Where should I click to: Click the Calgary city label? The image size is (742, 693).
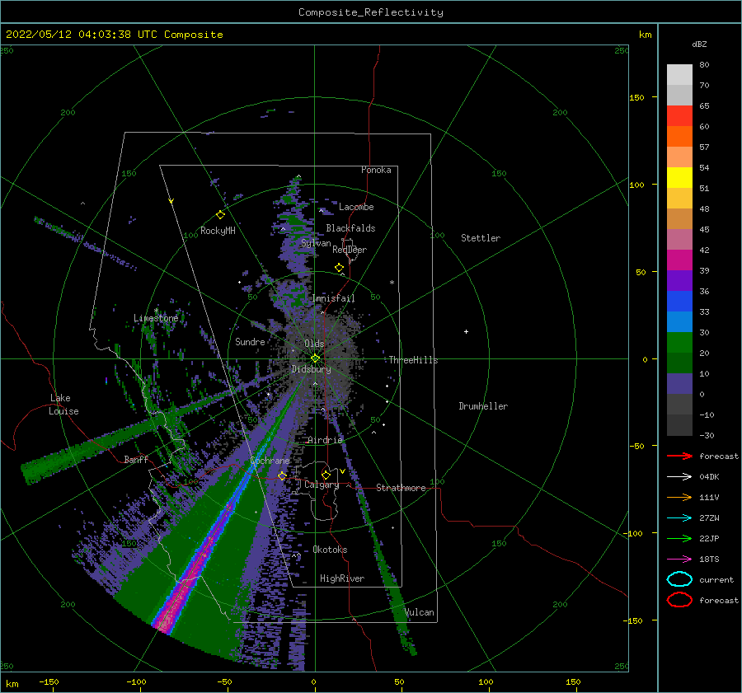coord(322,485)
